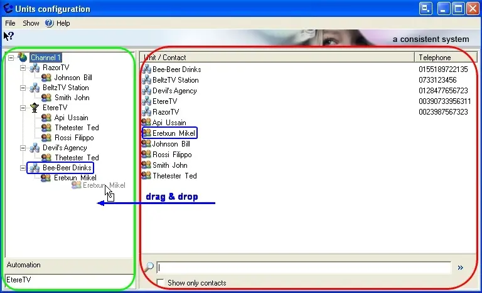
Task: Click RazorTV unit icon in right list
Action: pos(146,112)
